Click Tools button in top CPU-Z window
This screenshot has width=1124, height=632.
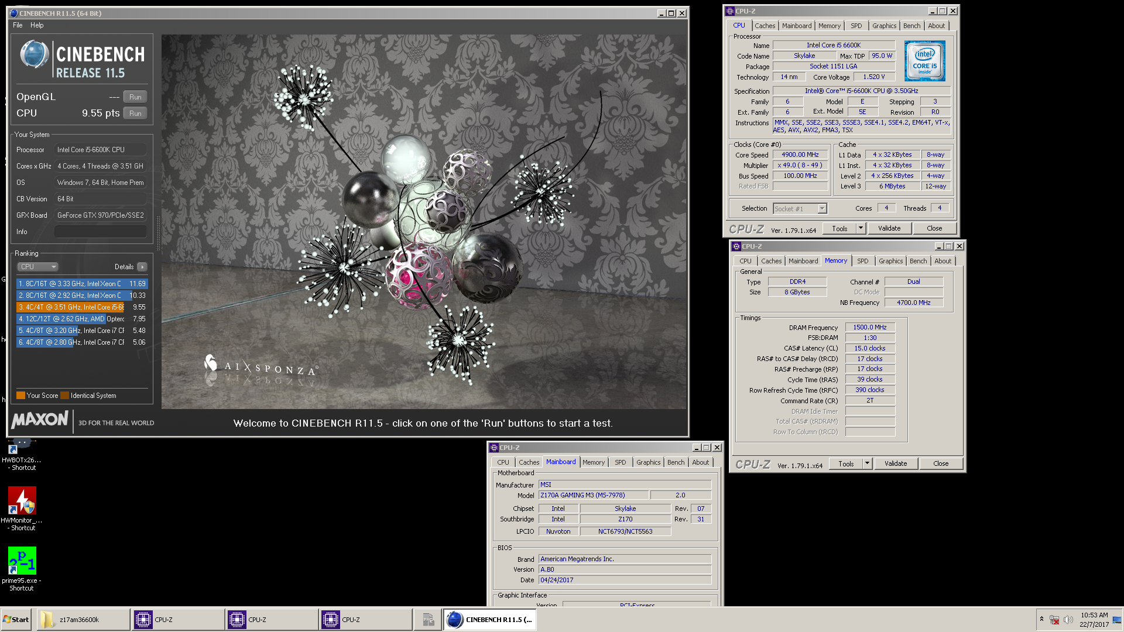[x=839, y=228]
